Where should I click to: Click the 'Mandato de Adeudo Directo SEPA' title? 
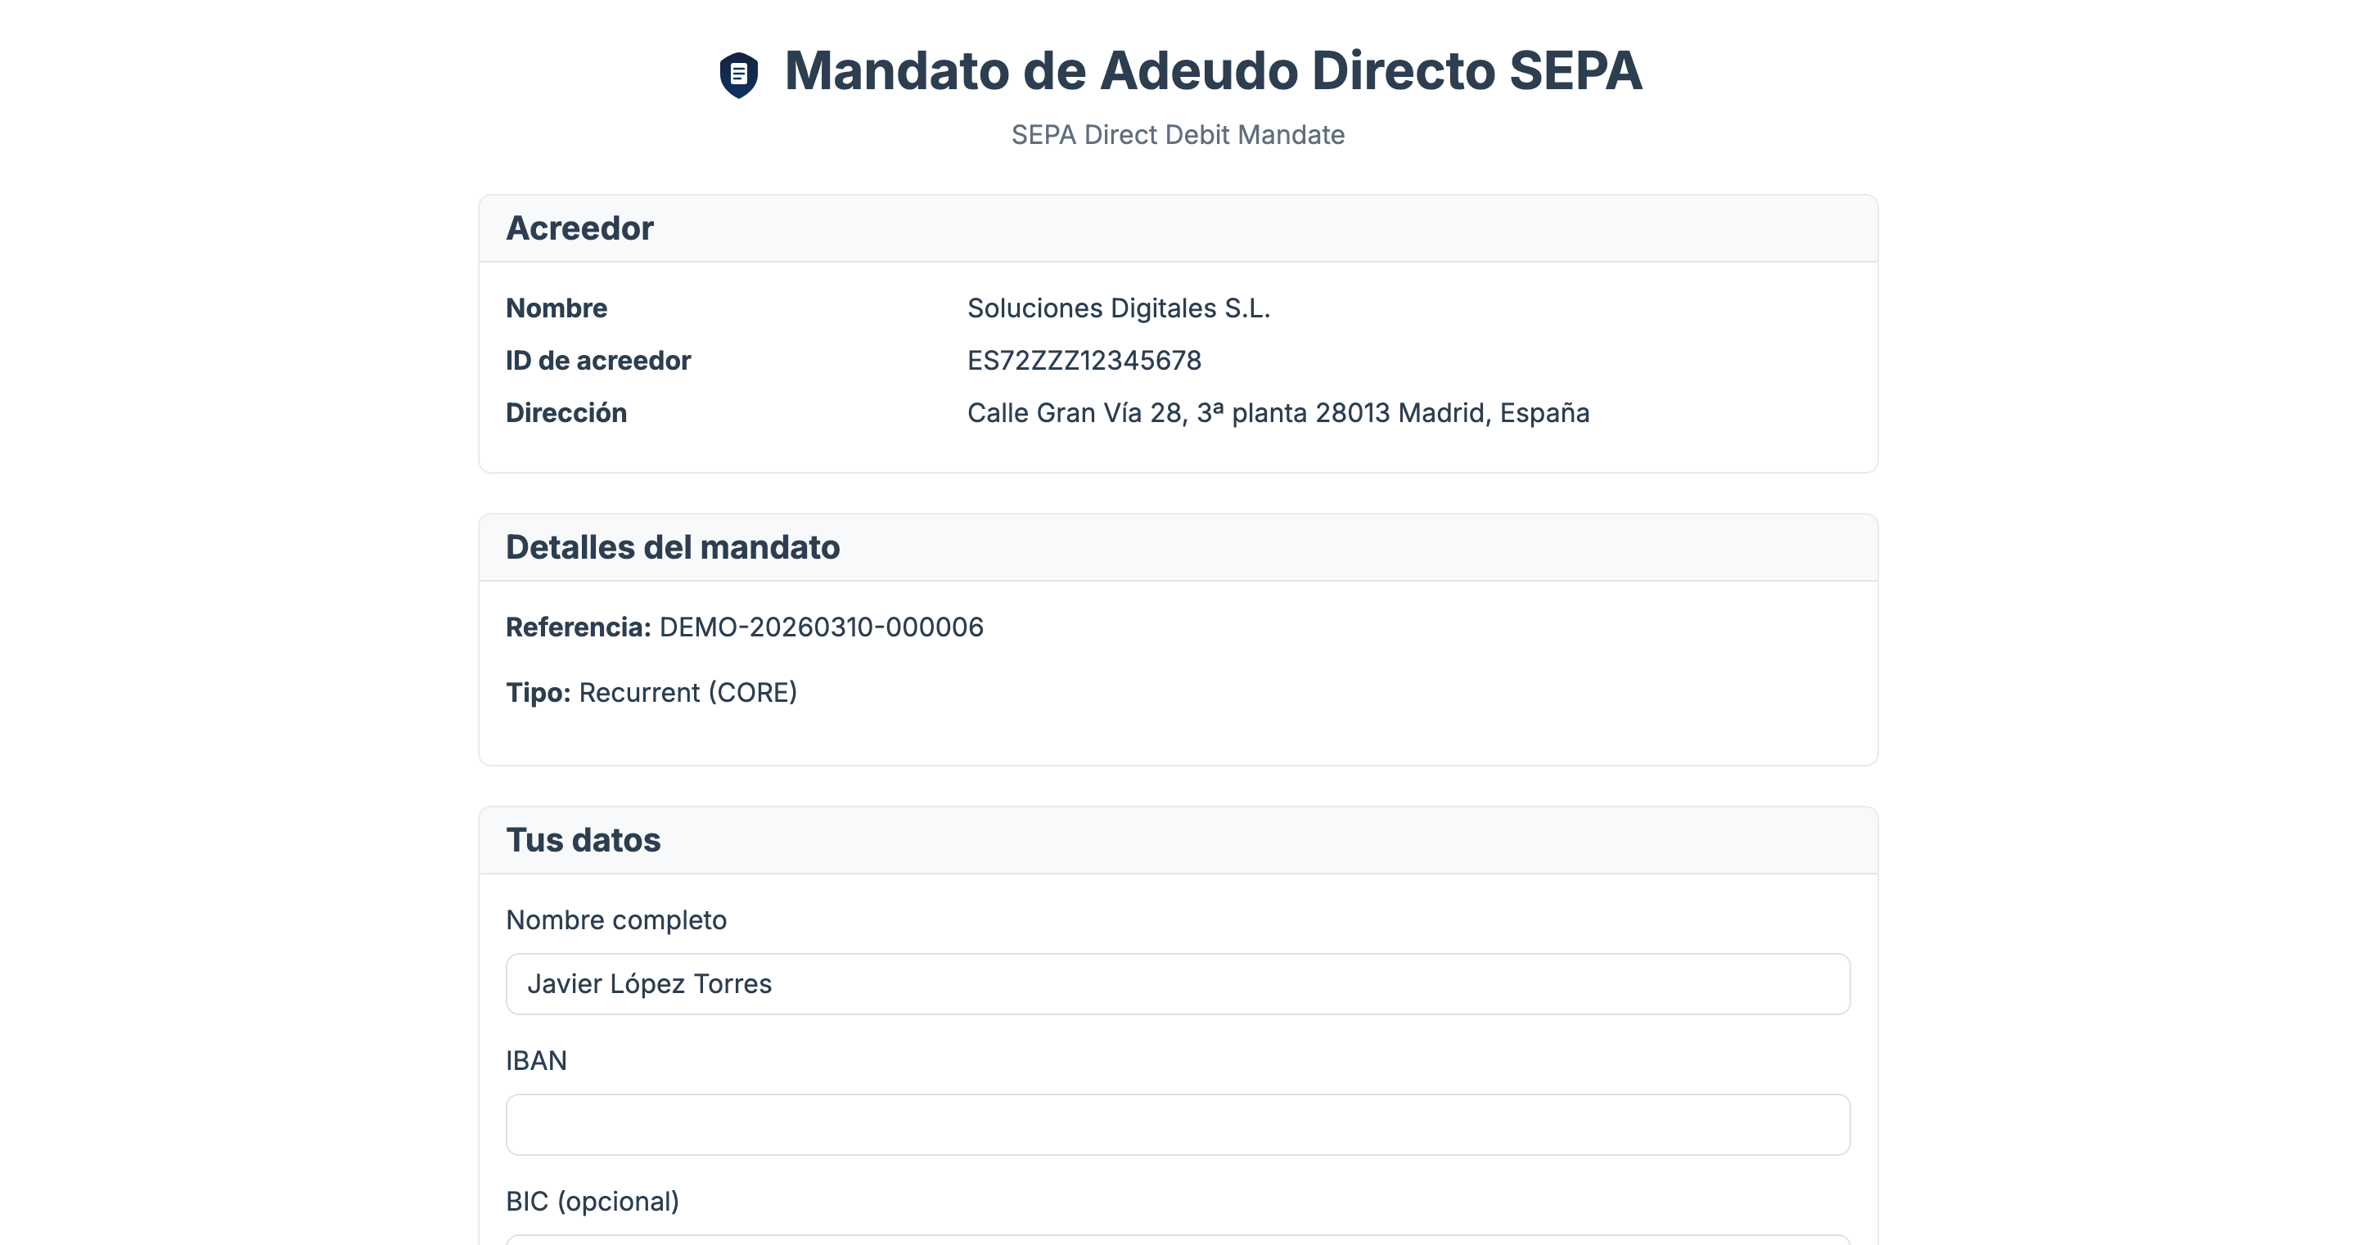pyautogui.click(x=1215, y=71)
